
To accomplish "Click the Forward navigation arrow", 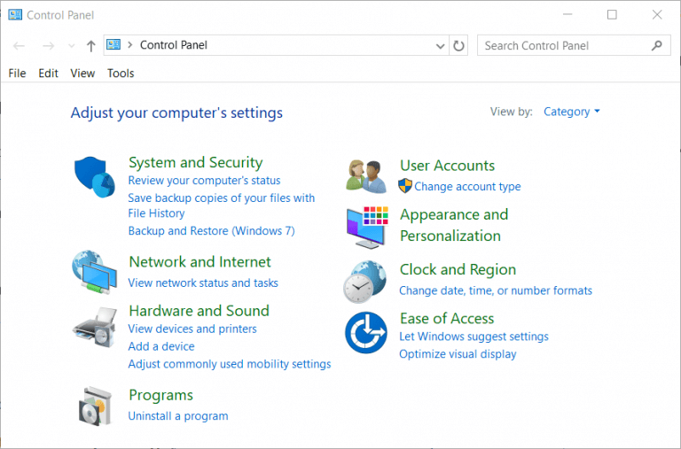I will pyautogui.click(x=48, y=45).
